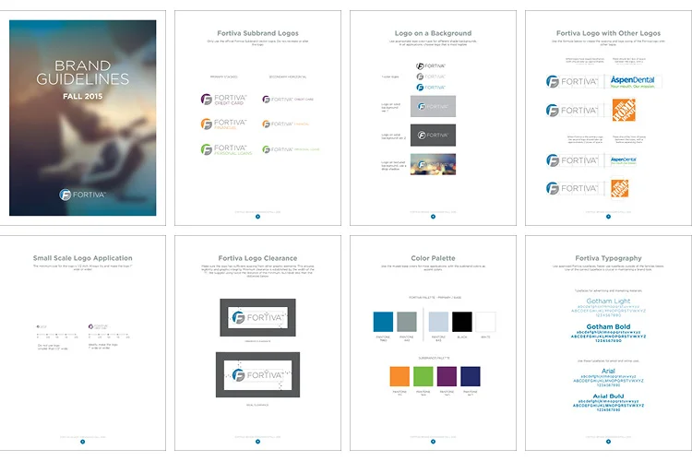Select the 'Arial' regular typeface sample
The width and height of the screenshot is (692, 461).
[608, 377]
